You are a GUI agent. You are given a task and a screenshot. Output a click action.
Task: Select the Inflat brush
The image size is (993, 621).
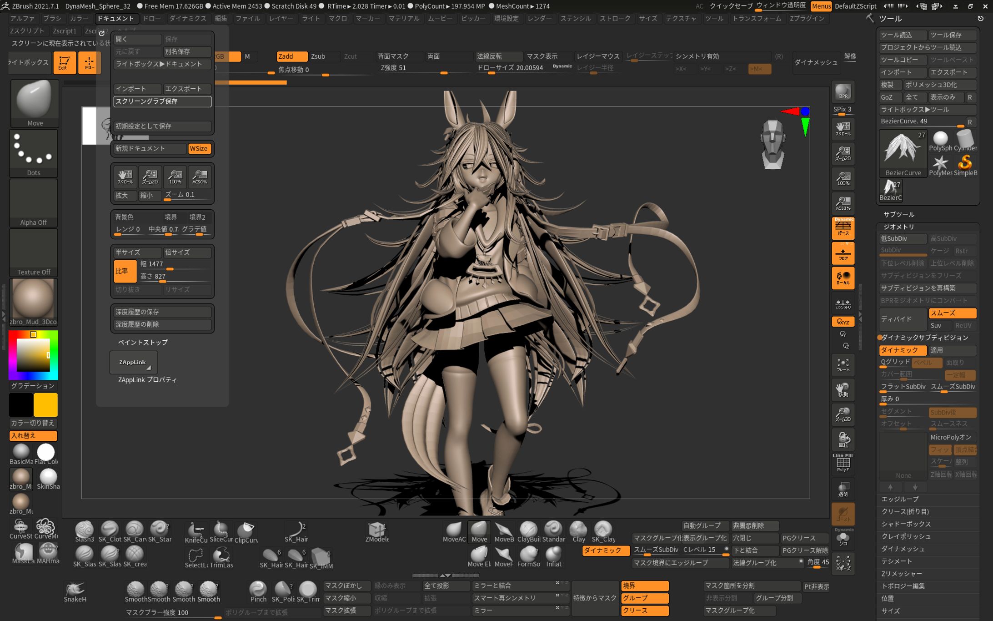[x=553, y=557]
